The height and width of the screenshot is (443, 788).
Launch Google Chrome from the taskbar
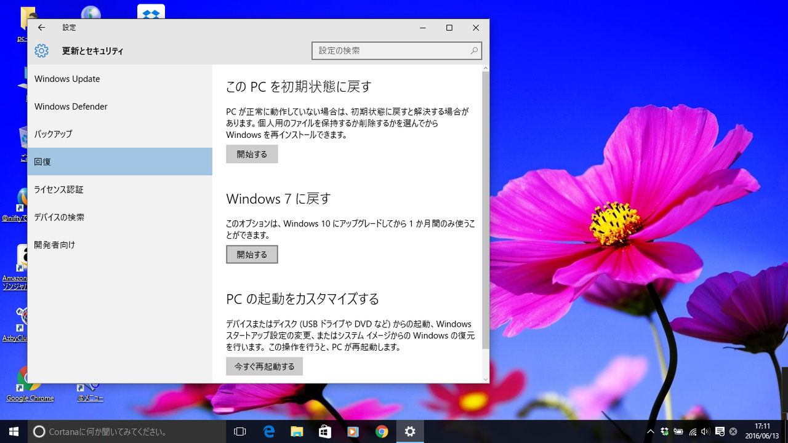pos(382,431)
